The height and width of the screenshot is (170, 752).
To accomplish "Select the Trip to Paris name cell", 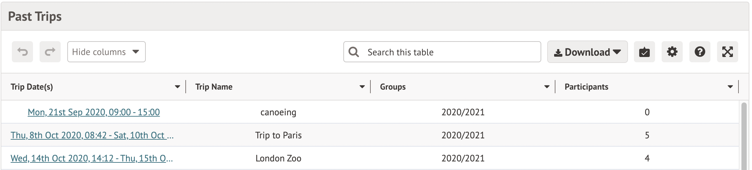I will (278, 135).
